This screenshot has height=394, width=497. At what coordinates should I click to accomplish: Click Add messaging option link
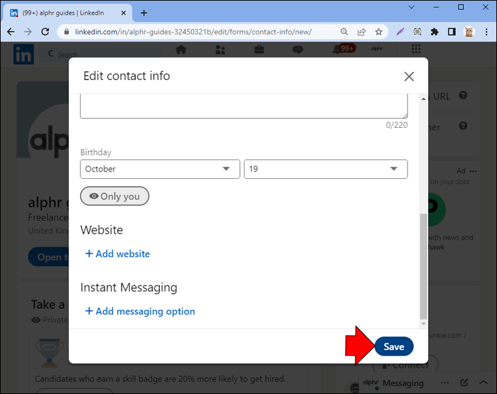tap(140, 311)
